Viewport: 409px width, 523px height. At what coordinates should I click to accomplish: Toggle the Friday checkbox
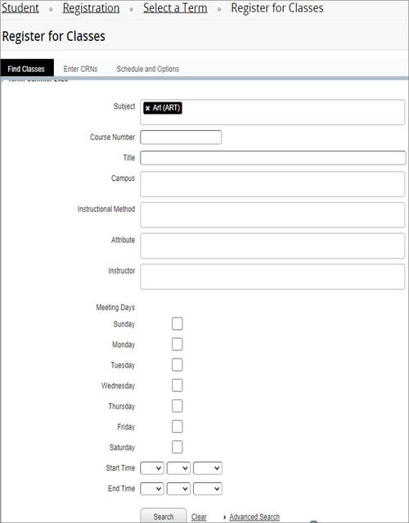(177, 426)
